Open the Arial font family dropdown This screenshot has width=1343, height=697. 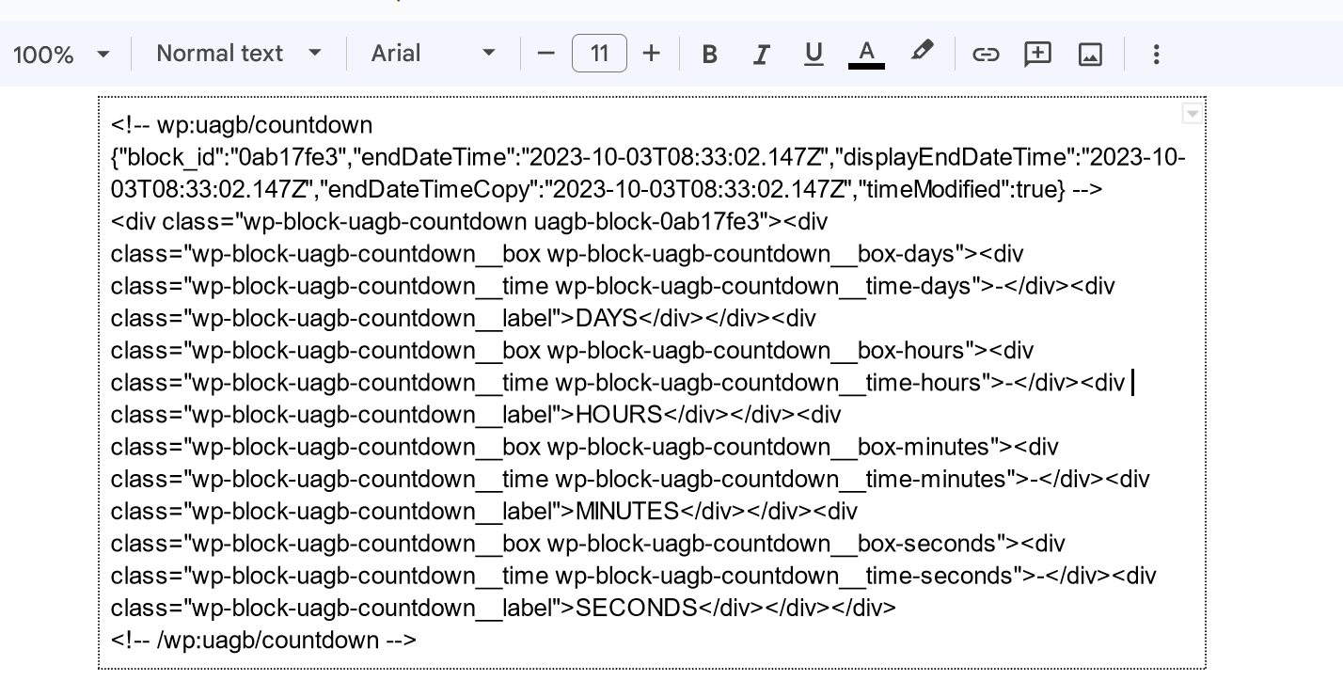click(433, 54)
